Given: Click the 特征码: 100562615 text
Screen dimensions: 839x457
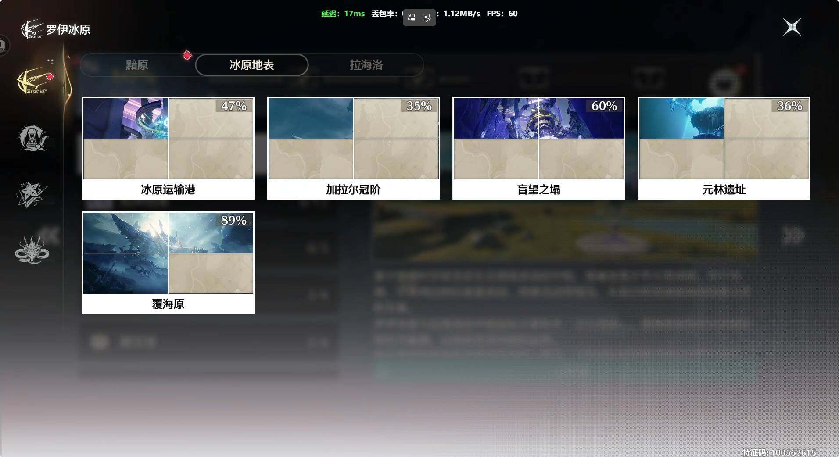Looking at the screenshot, I should pyautogui.click(x=779, y=452).
